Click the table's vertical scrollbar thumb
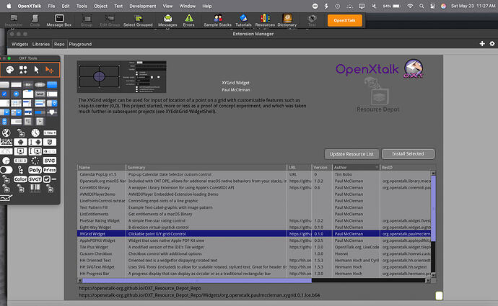498x306 pixels. (x=433, y=208)
